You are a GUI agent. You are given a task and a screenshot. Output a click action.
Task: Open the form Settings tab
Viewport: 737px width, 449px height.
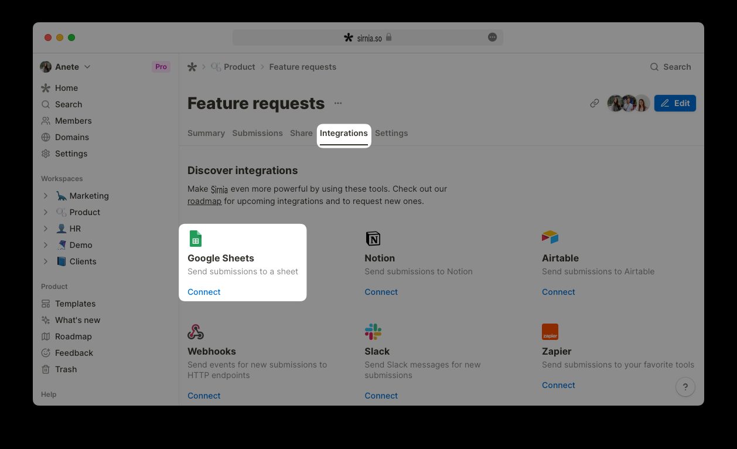point(391,133)
